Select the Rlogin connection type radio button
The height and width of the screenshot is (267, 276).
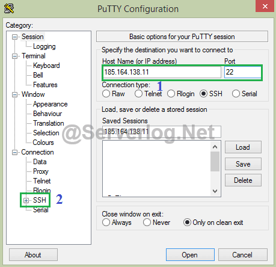[171, 94]
